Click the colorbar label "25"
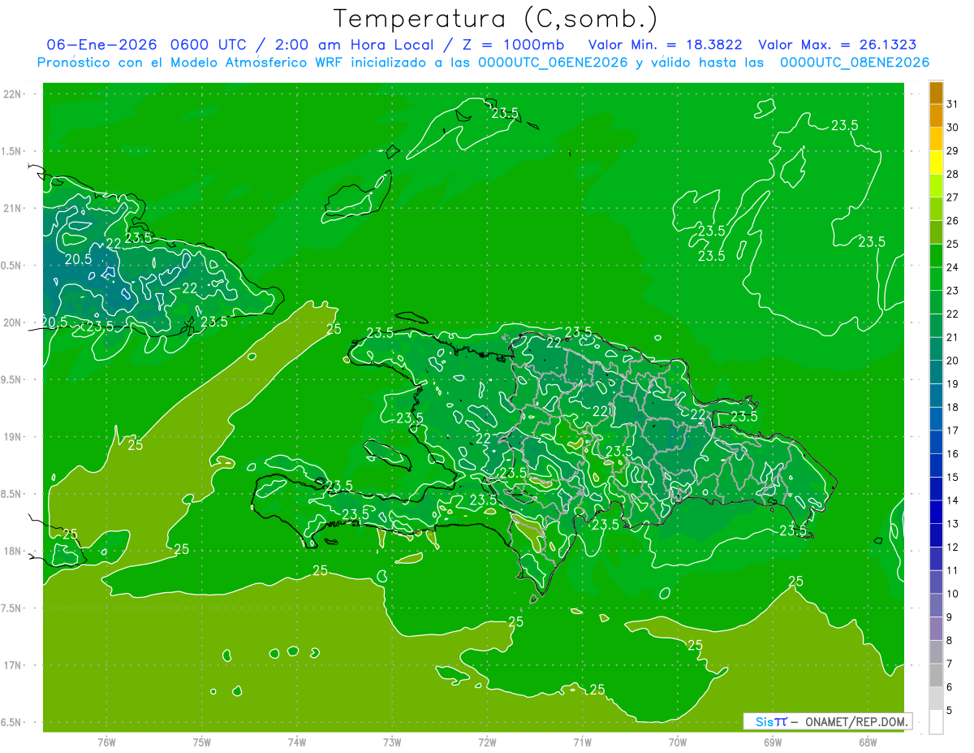 coord(953,244)
